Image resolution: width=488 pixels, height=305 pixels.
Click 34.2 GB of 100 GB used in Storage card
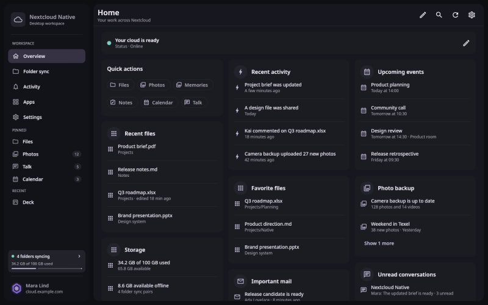[162, 265]
